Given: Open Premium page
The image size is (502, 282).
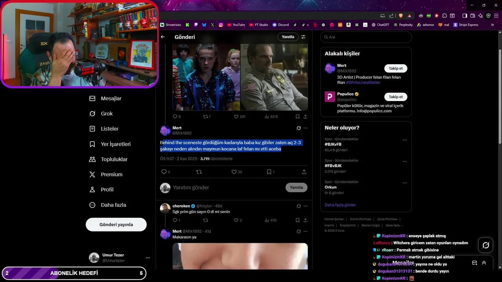Looking at the screenshot, I should (106, 174).
